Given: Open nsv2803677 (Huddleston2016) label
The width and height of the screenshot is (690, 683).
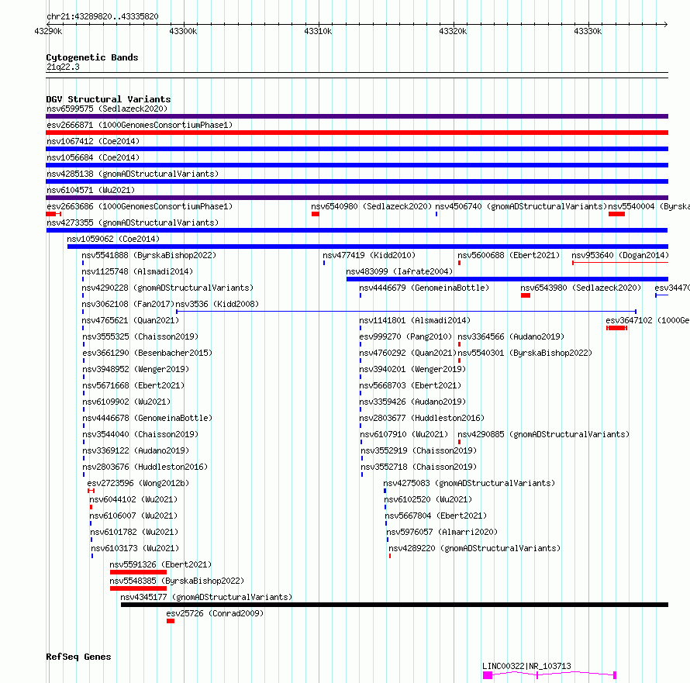Looking at the screenshot, I should click(422, 418).
